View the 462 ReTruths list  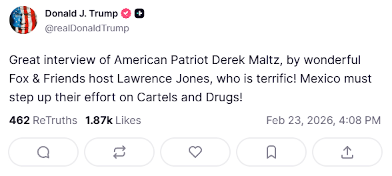point(43,120)
